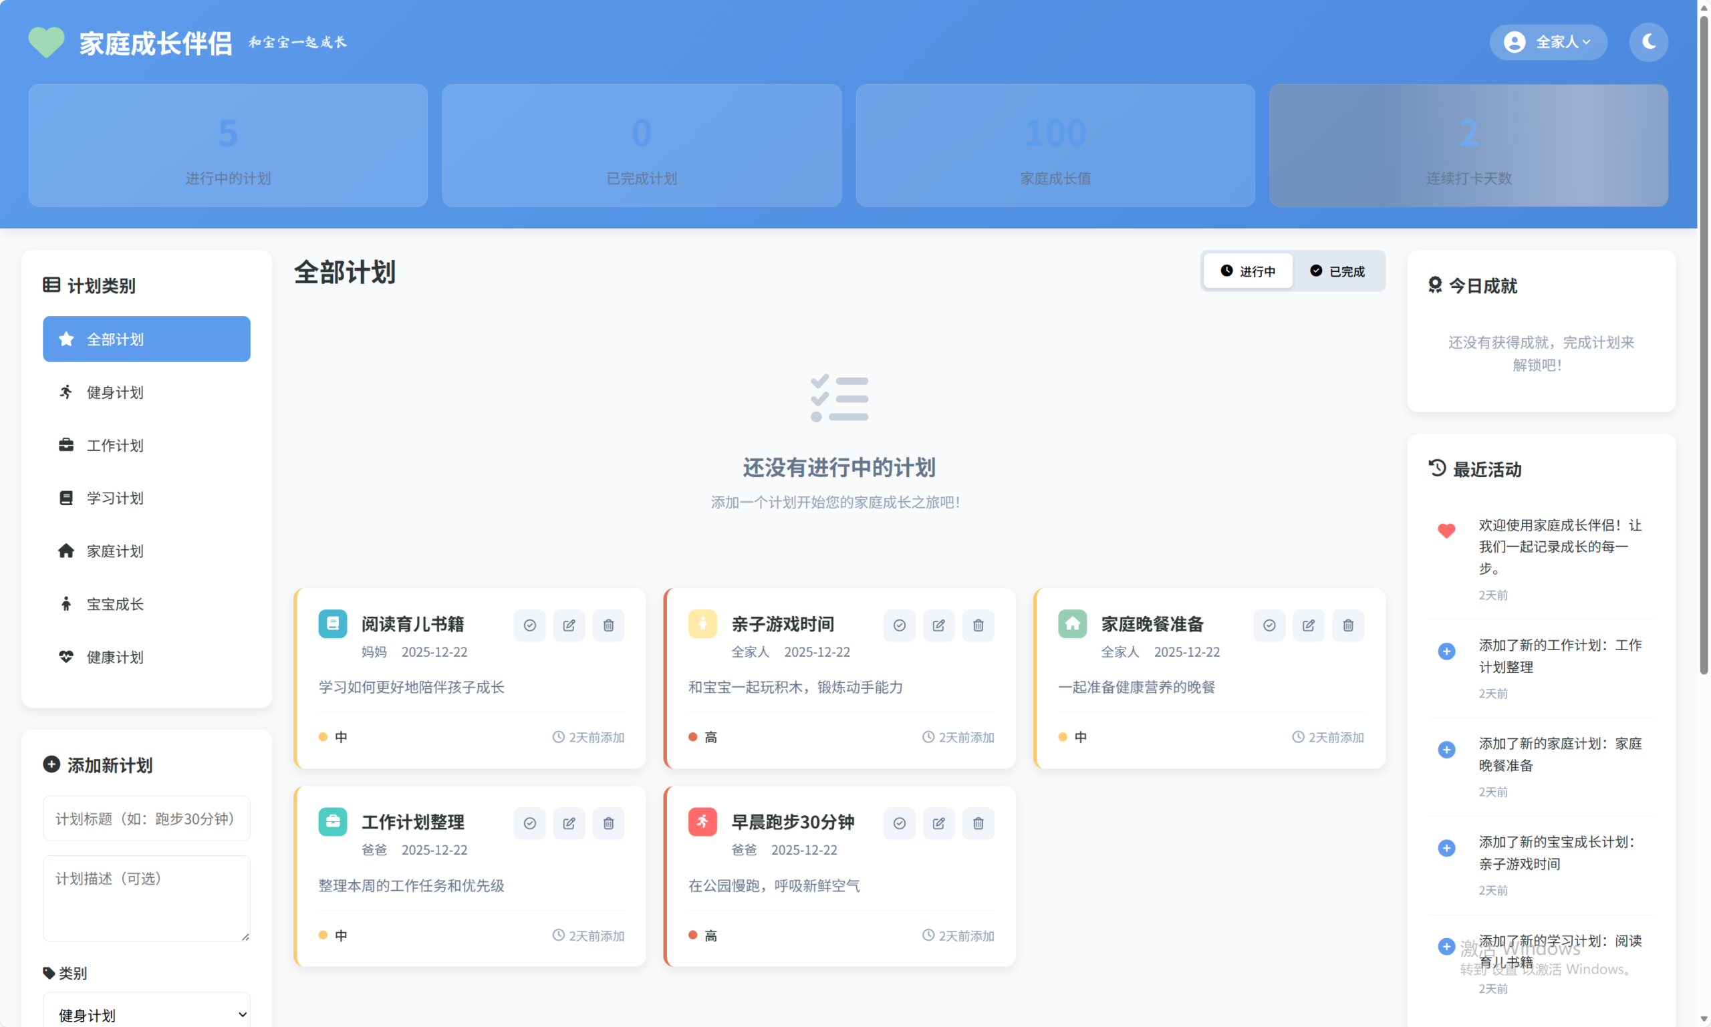Image resolution: width=1711 pixels, height=1027 pixels.
Task: Click edit icon on 家庭晚餐准备 card
Action: (x=1307, y=625)
